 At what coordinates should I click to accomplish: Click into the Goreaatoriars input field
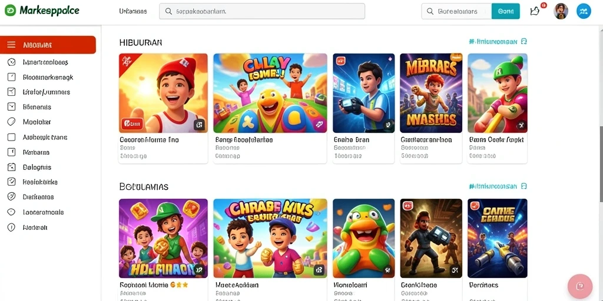pyautogui.click(x=456, y=11)
